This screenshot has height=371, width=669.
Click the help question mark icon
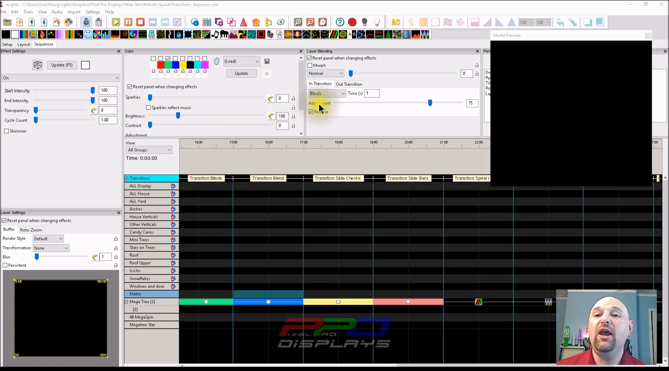pos(340,22)
